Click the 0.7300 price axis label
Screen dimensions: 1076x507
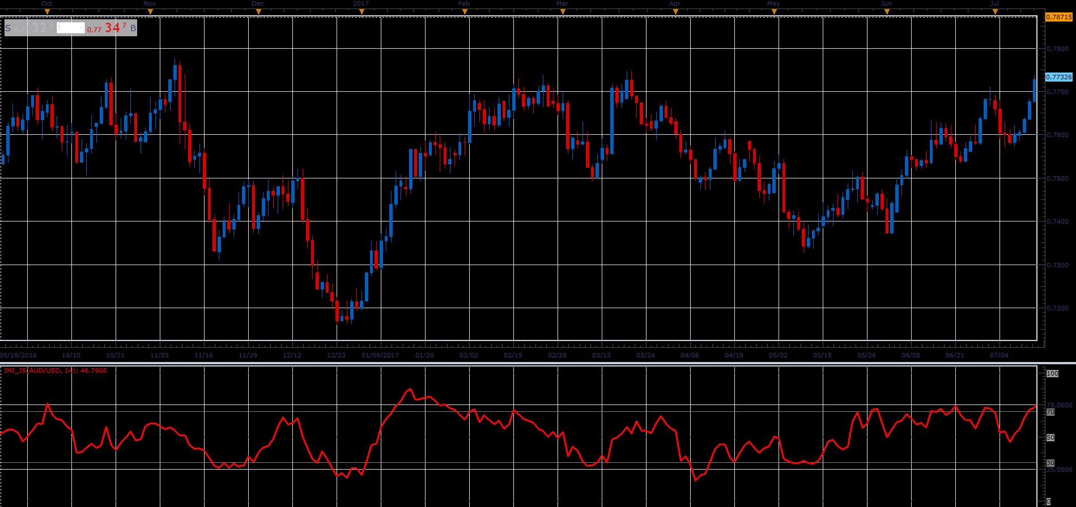click(1057, 265)
